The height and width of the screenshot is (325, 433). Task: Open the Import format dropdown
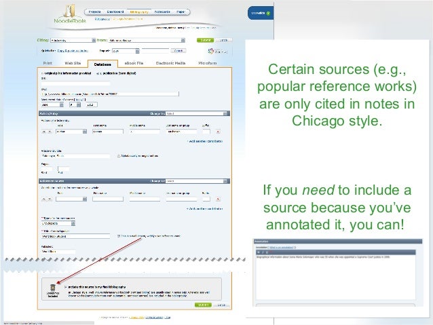pos(126,51)
